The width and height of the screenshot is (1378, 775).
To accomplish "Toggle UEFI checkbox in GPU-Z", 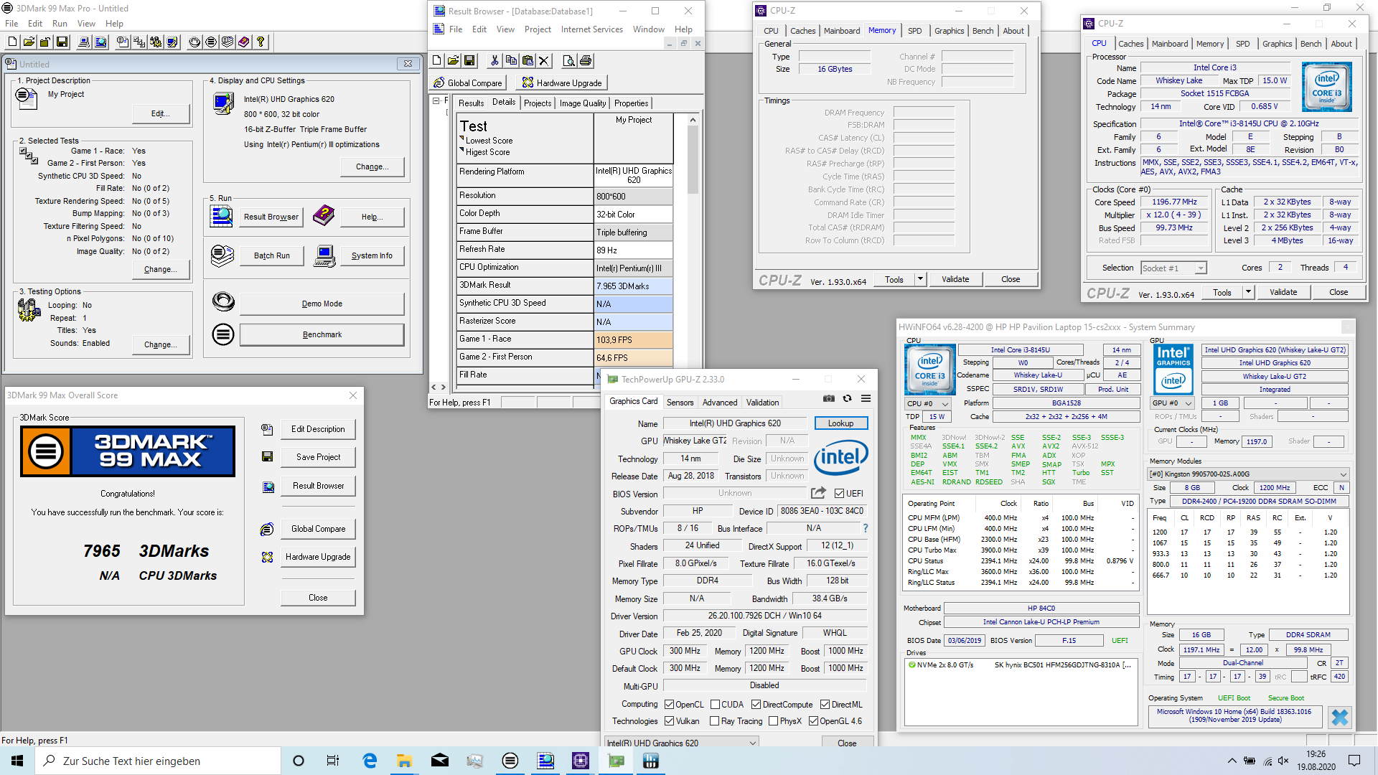I will coord(839,494).
